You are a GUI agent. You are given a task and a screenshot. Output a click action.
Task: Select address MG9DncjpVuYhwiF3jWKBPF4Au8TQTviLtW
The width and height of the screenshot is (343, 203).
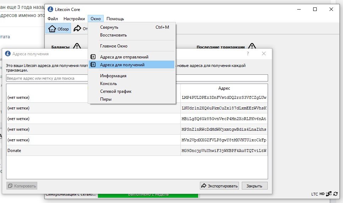click(224, 151)
